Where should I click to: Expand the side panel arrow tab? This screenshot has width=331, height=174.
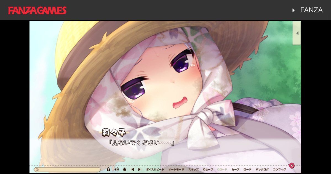[x=297, y=33]
